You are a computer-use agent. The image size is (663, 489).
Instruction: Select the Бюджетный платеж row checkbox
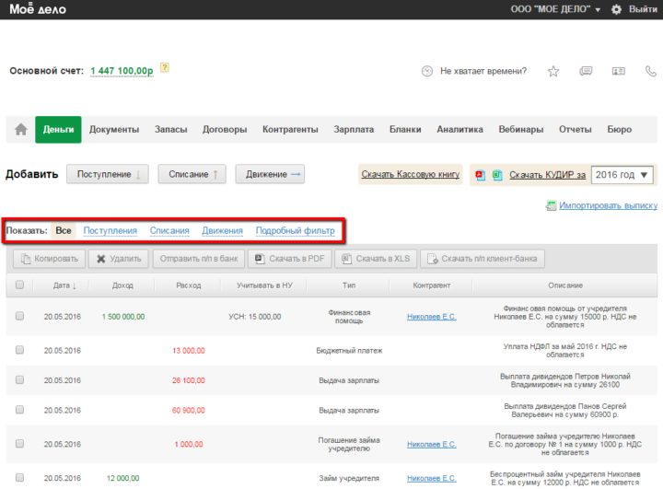click(x=19, y=350)
